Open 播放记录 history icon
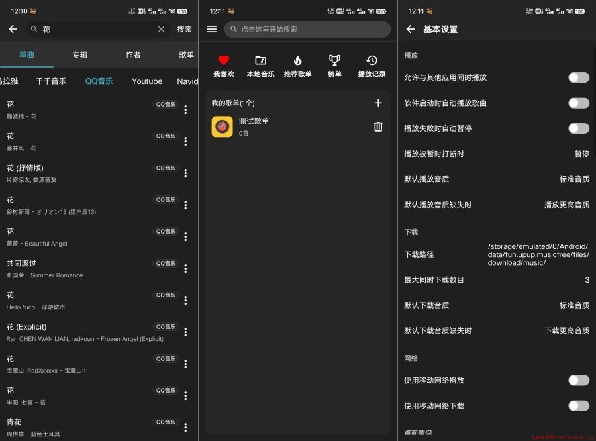This screenshot has width=596, height=441. (x=372, y=60)
